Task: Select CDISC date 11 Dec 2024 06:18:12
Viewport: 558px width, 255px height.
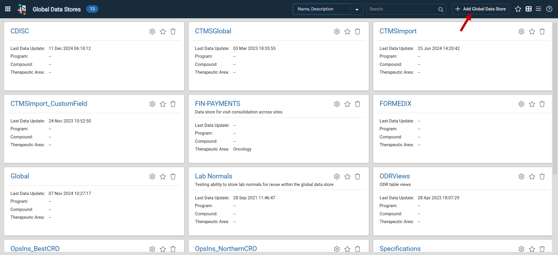Action: coord(70,48)
